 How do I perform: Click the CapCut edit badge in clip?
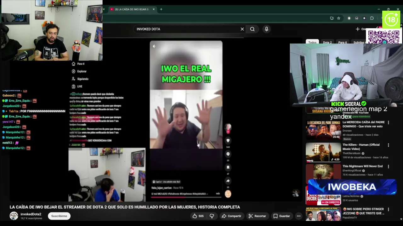[166, 182]
